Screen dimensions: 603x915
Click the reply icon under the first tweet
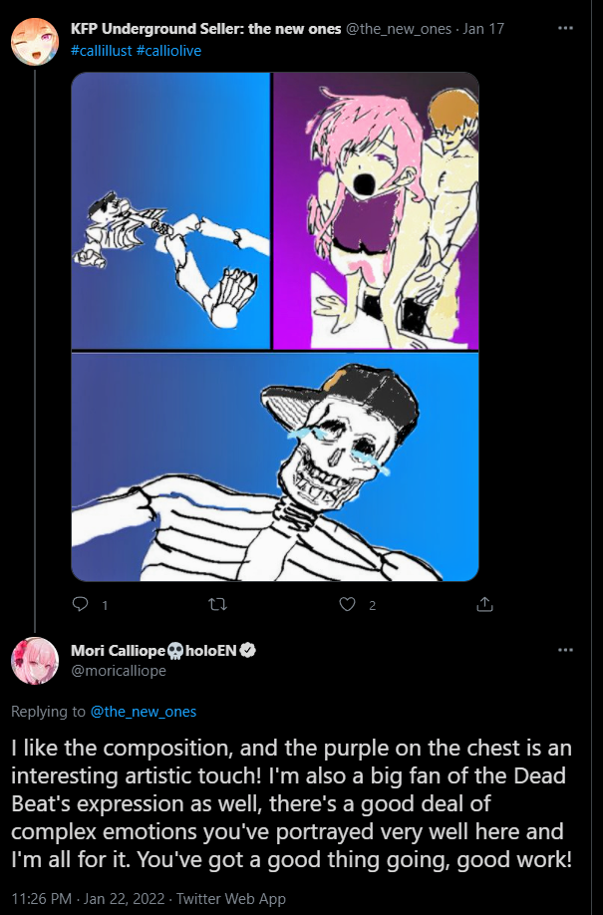click(83, 604)
